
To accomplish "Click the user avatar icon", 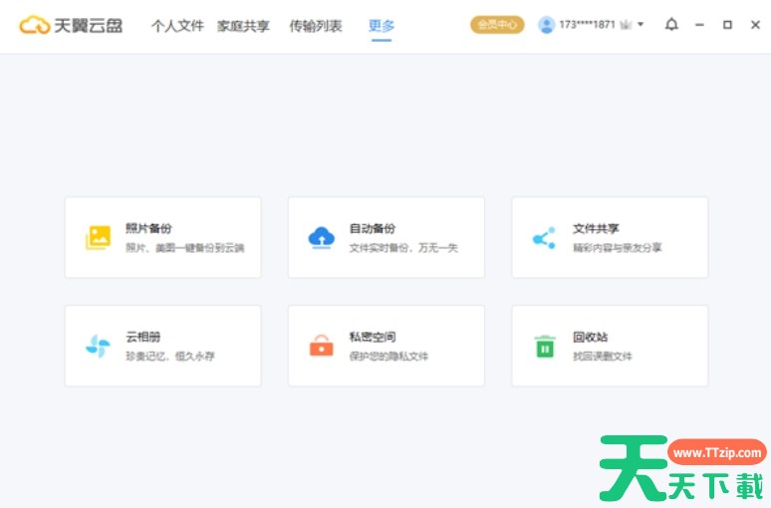I will tap(546, 25).
